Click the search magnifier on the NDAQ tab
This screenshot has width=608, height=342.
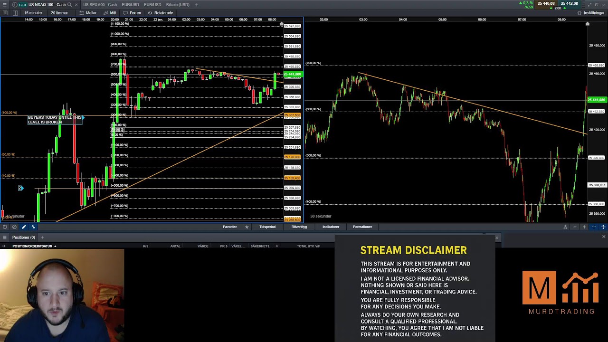[69, 5]
